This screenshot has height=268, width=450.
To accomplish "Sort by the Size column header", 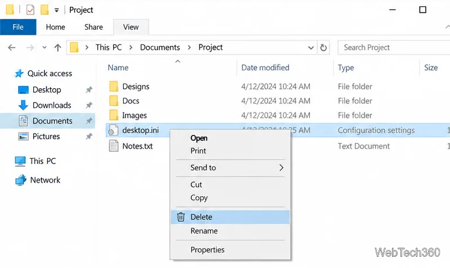I will (x=431, y=67).
